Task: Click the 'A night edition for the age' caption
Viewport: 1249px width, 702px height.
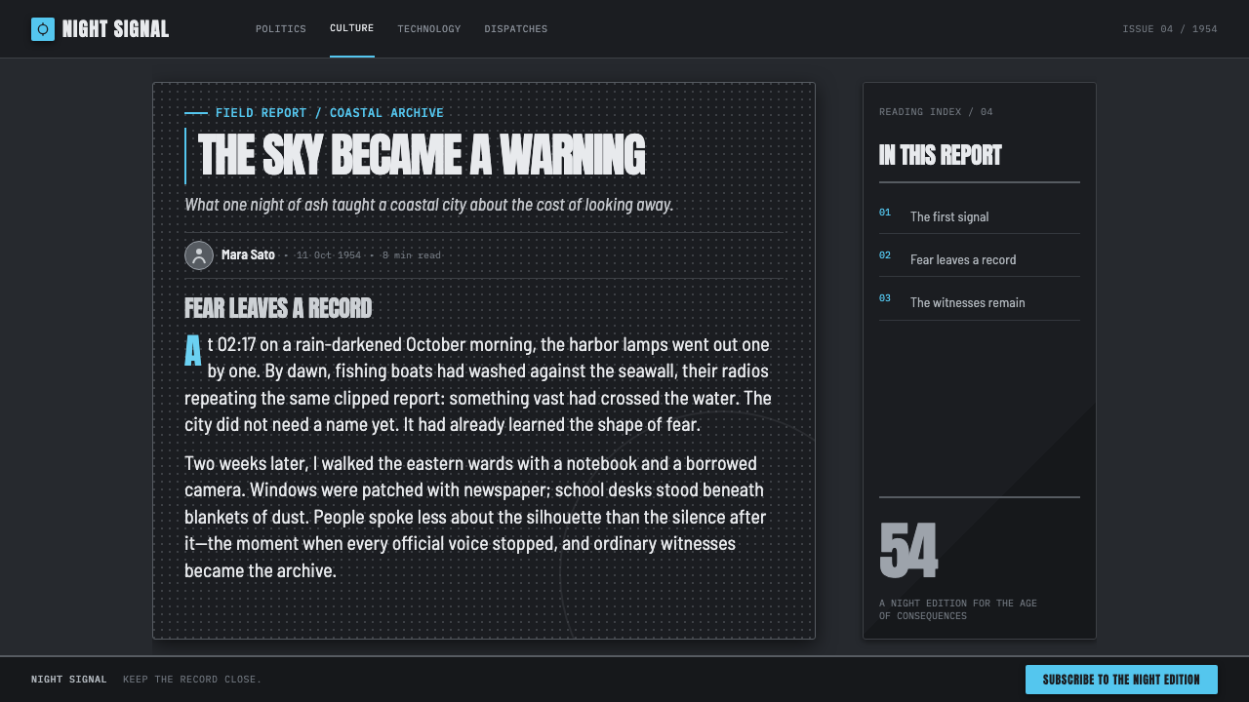Action: [958, 609]
